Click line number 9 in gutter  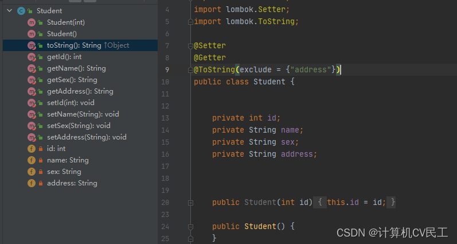click(x=167, y=70)
